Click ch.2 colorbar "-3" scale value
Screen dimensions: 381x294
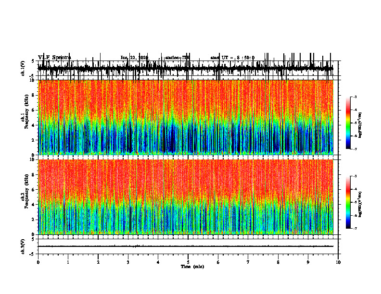[355, 176]
